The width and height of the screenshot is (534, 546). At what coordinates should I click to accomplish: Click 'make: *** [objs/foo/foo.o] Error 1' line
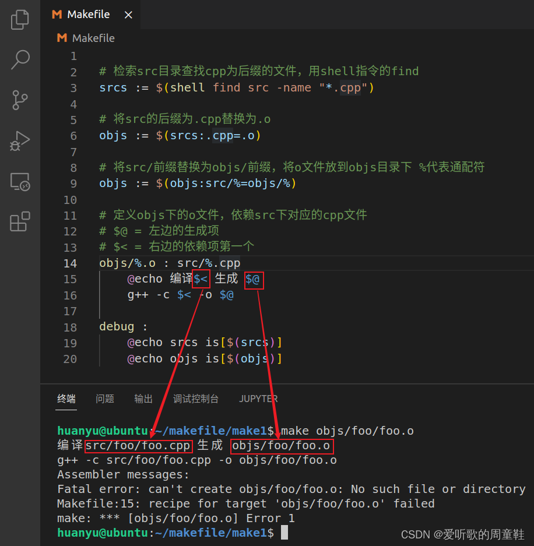tap(176, 519)
